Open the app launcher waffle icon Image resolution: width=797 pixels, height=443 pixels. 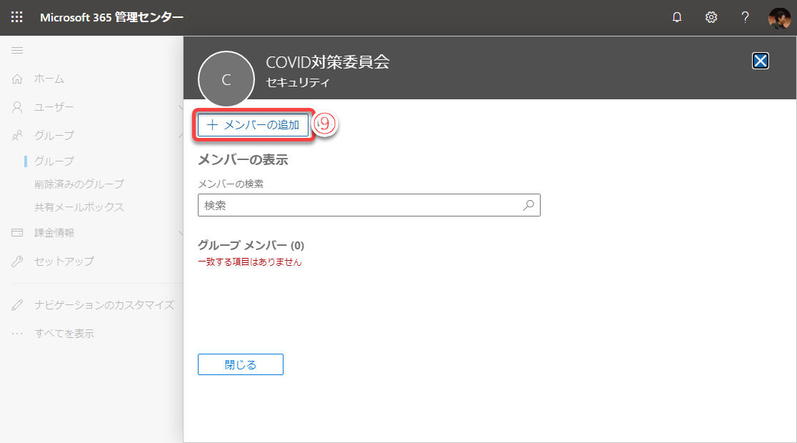(x=16, y=16)
